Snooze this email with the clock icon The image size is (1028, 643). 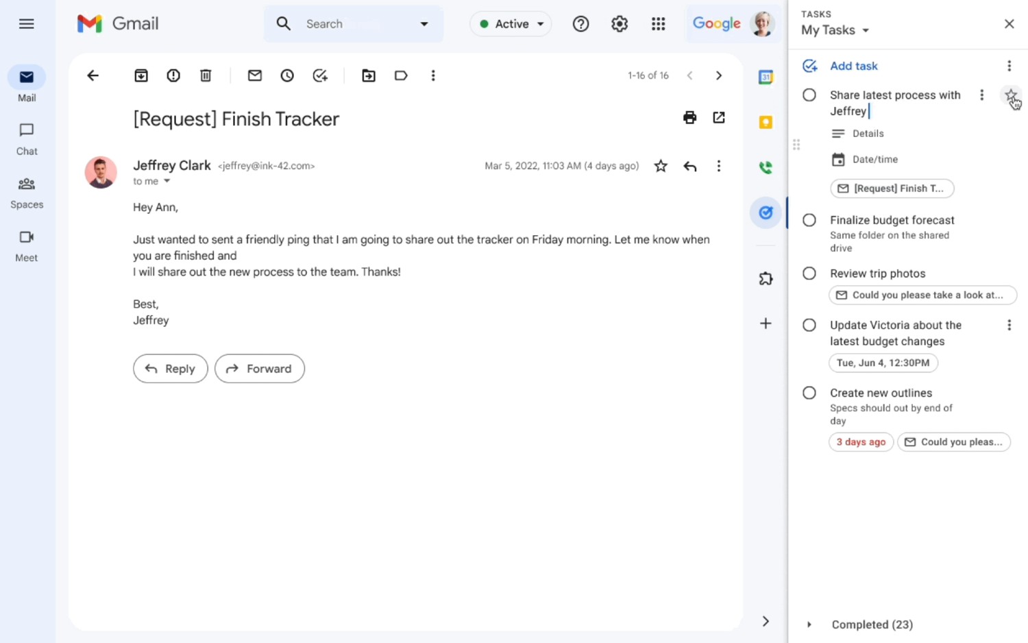pos(287,75)
